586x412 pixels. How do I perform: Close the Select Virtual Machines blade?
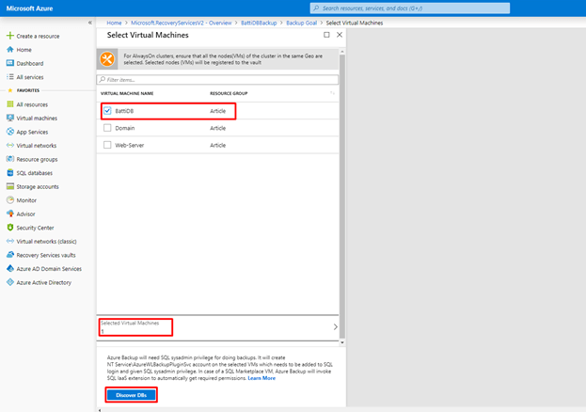(340, 35)
